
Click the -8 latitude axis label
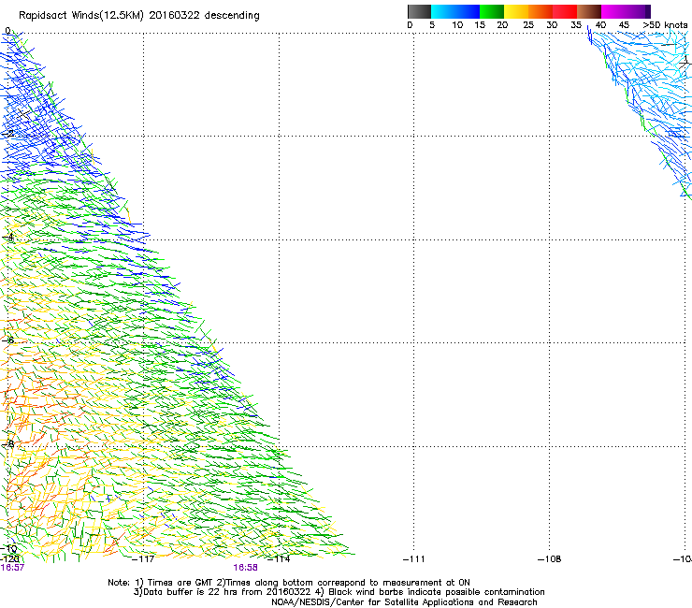[x=7, y=443]
